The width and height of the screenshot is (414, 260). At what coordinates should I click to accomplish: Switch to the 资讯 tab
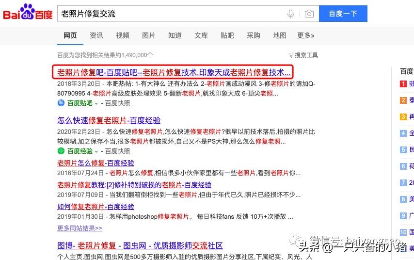[x=96, y=35]
